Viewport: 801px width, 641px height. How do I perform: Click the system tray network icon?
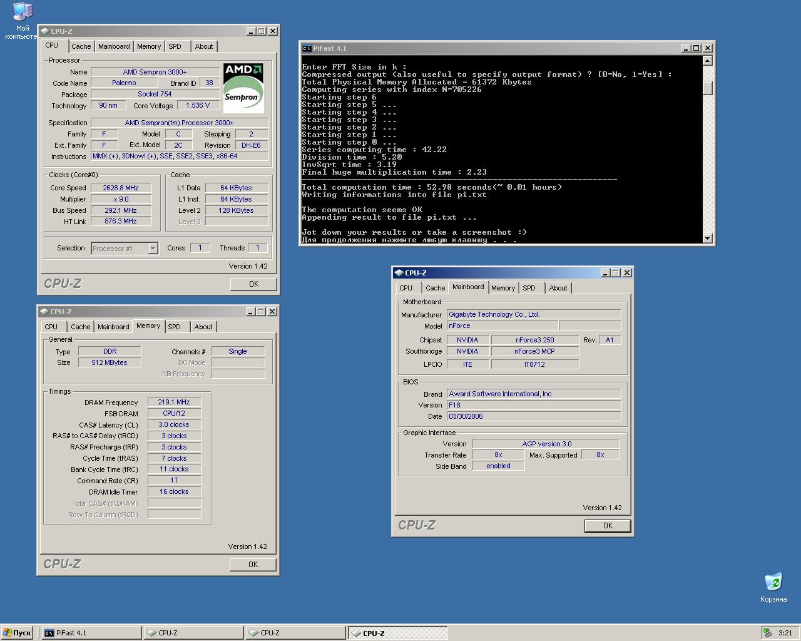click(x=767, y=633)
